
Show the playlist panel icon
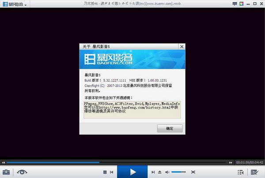point(240,172)
